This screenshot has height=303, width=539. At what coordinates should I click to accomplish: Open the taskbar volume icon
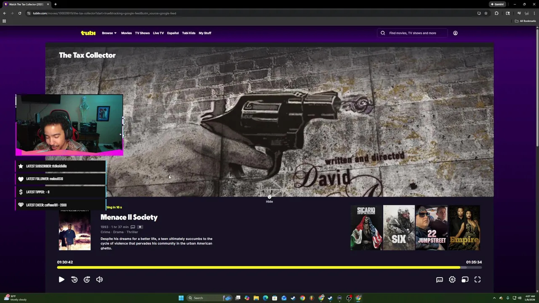[519, 298]
